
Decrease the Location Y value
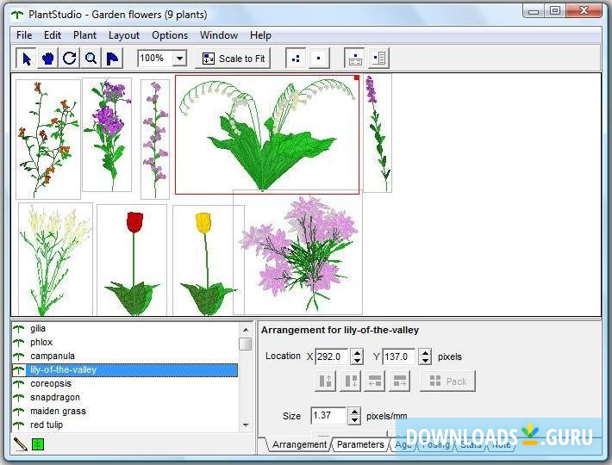(425, 361)
